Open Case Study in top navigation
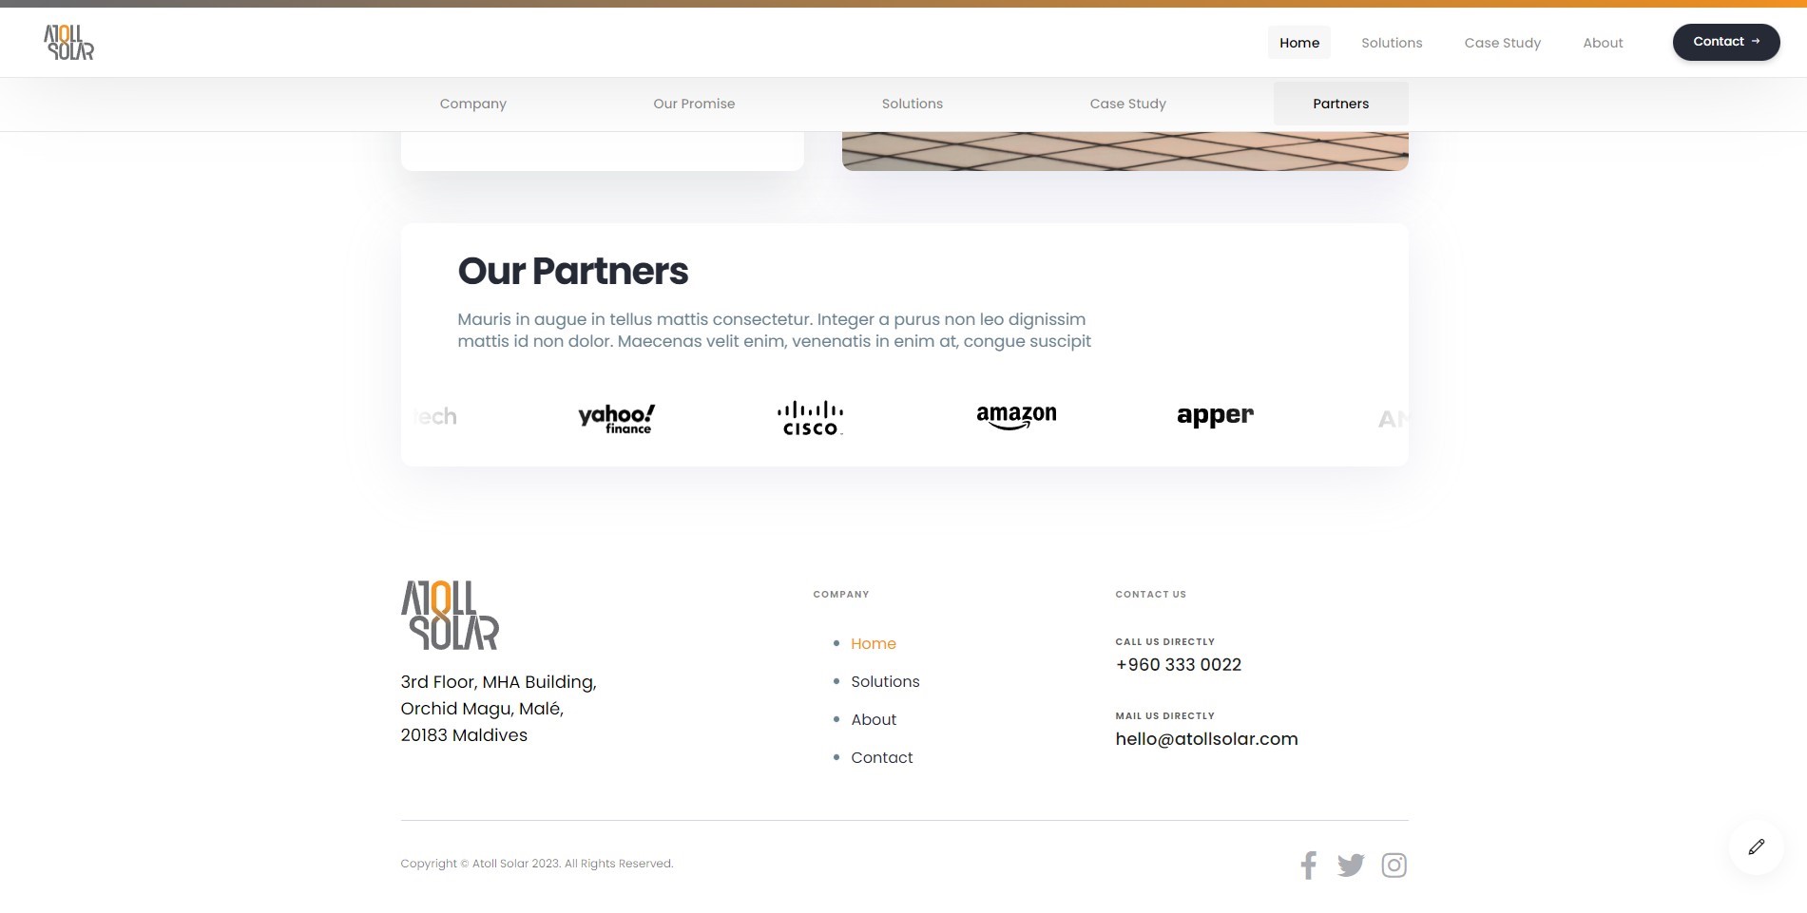Viewport: 1807px width, 913px height. pyautogui.click(x=1502, y=43)
